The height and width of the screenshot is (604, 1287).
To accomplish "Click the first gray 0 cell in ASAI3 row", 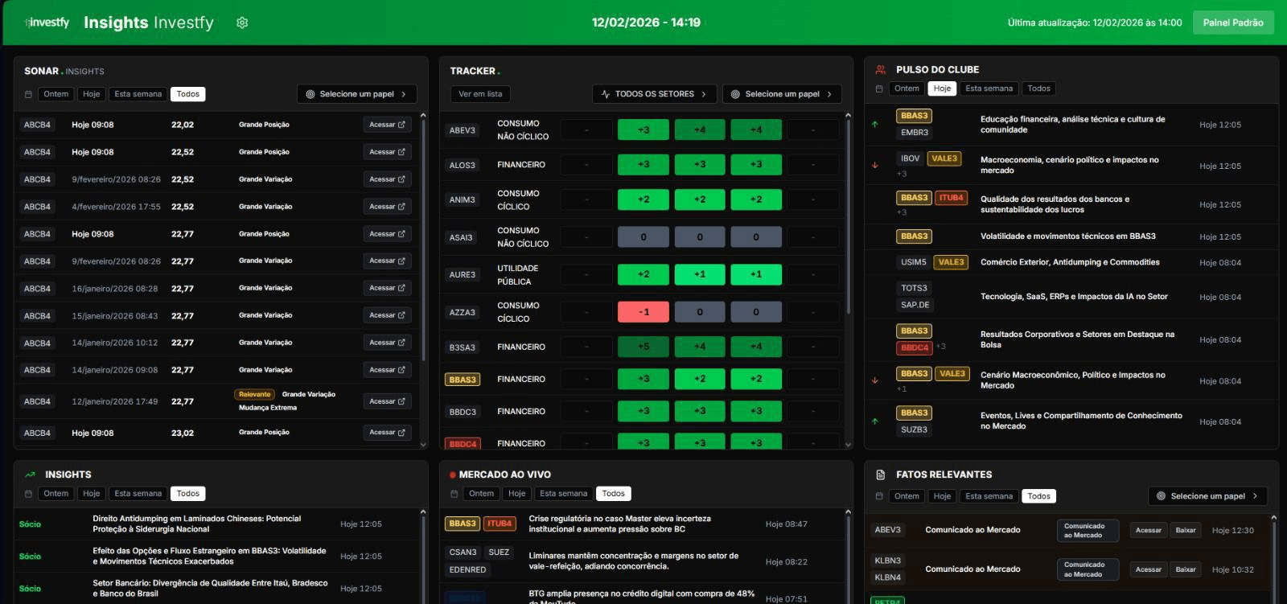I will click(x=643, y=237).
